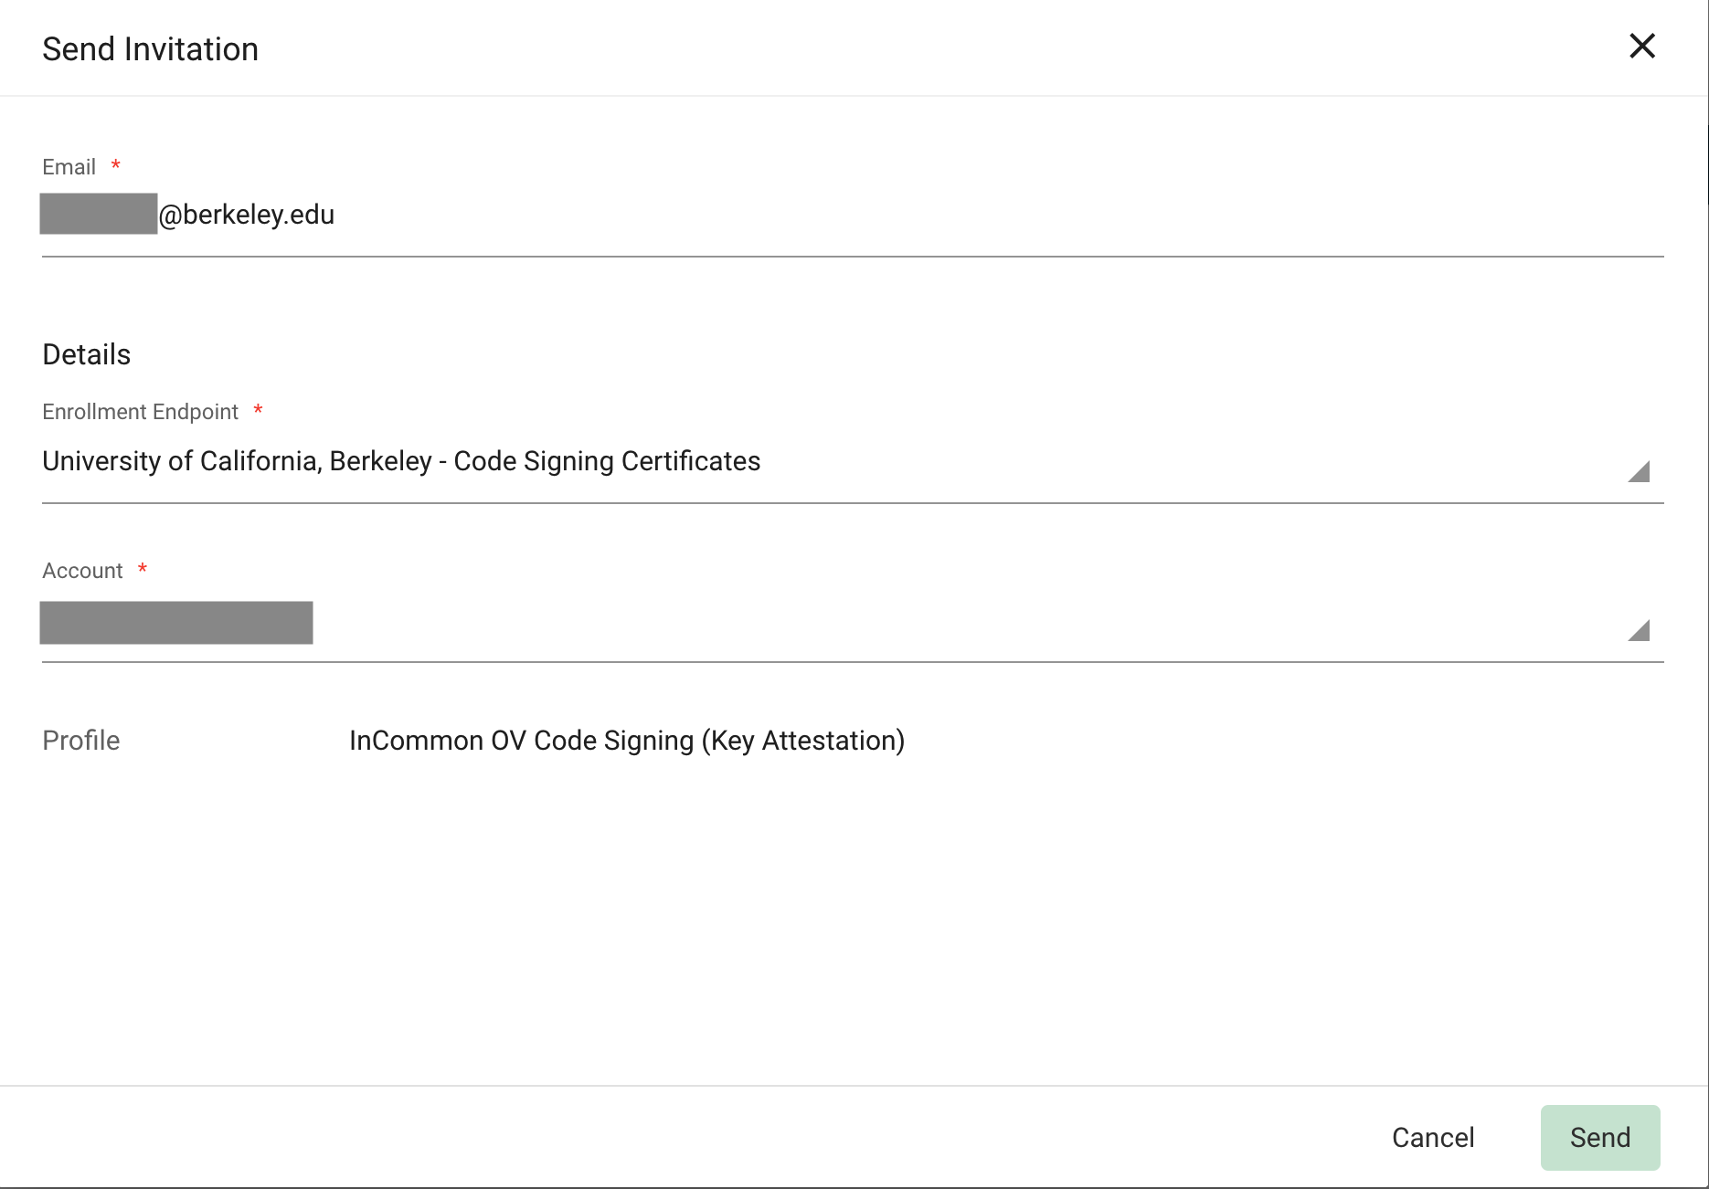Click the Send Invitation dialog title
This screenshot has height=1189, width=1709.
pyautogui.click(x=151, y=49)
